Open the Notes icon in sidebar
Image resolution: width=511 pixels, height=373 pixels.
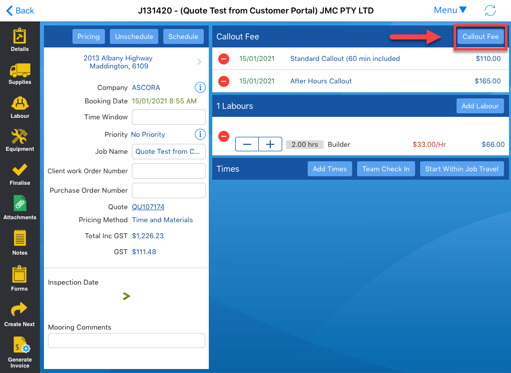click(x=20, y=239)
